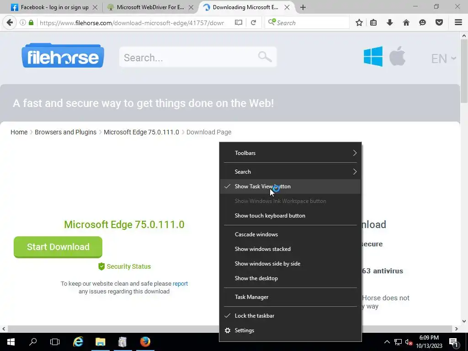
Task: Select the Windows platform icon
Action: (x=373, y=56)
